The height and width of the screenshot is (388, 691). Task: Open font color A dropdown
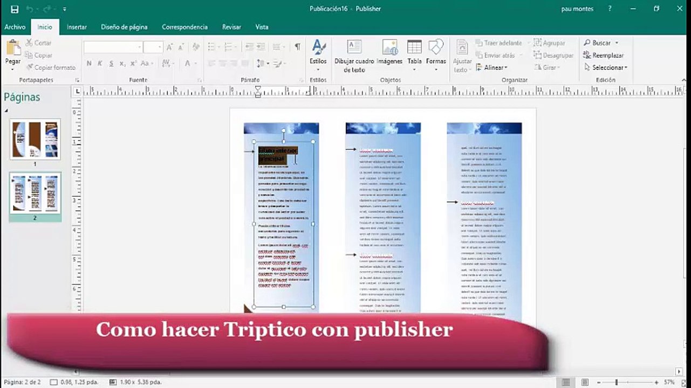tap(190, 63)
